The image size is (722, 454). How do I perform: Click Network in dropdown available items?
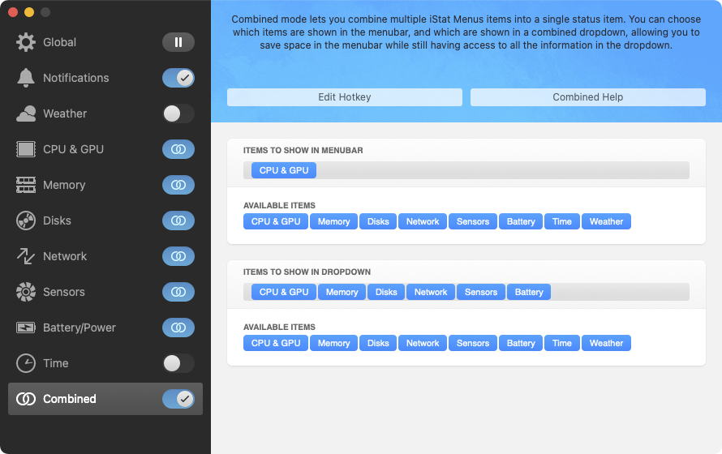coord(423,343)
